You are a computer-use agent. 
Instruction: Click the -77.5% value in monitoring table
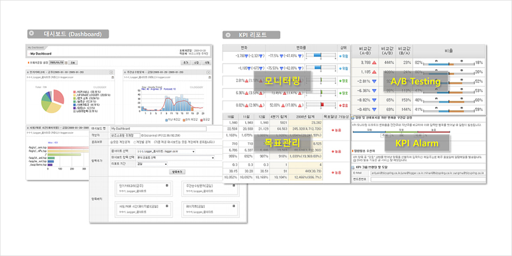coord(273,56)
